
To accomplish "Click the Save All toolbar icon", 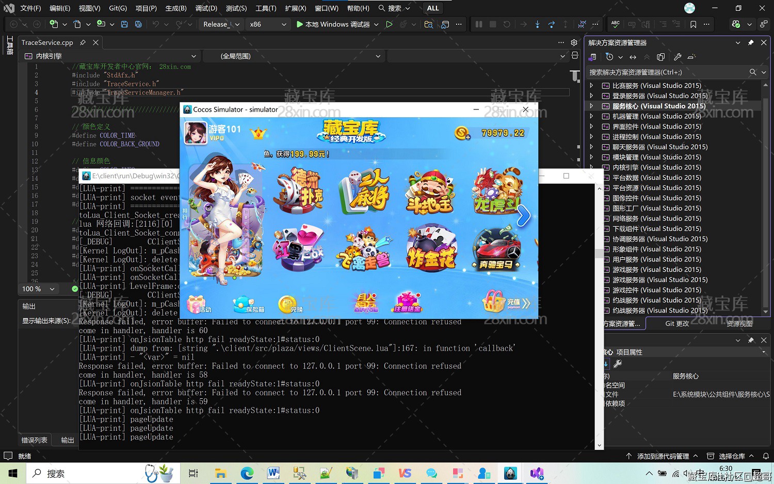I will point(138,24).
